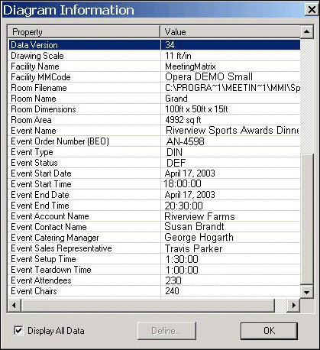The width and height of the screenshot is (320, 350).
Task: Select the Facility MMCode row
Action: pyautogui.click(x=154, y=77)
